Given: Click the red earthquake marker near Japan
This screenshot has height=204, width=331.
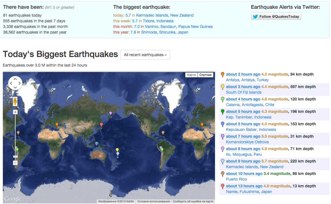Looking at the screenshot, I should [101, 125].
